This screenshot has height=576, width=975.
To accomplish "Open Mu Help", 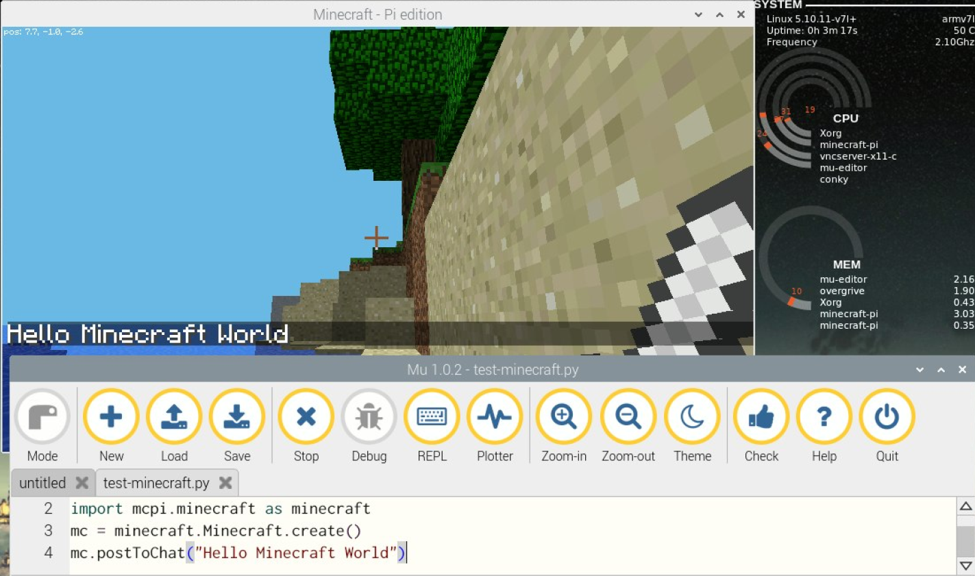I will [x=824, y=426].
